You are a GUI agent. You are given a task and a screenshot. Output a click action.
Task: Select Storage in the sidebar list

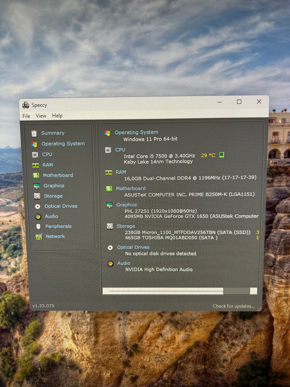click(53, 196)
